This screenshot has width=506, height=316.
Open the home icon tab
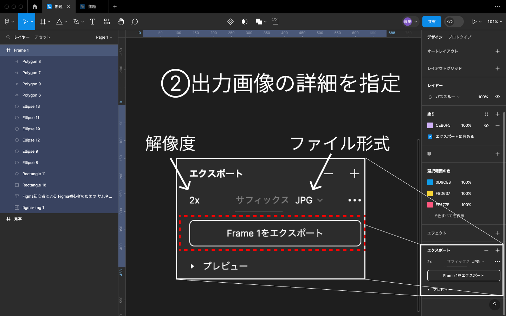[34, 7]
